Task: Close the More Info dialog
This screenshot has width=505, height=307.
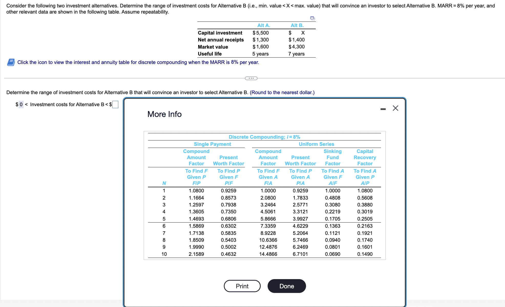Action: (x=395, y=108)
